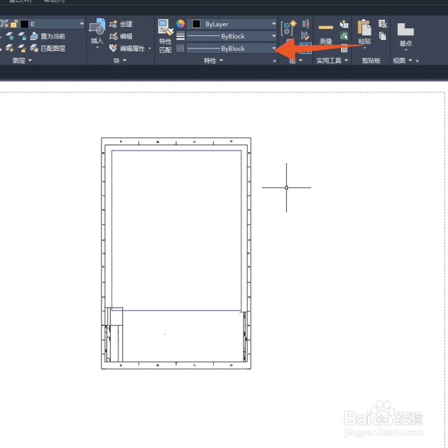Click Match Layer (匹配图层)
The height and width of the screenshot is (448, 448).
(47, 48)
